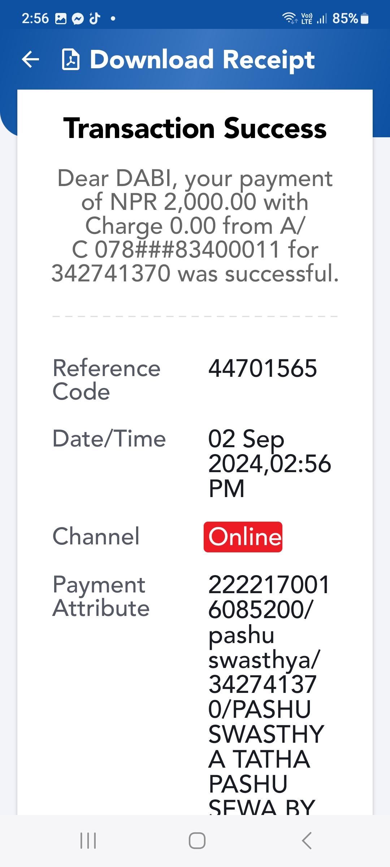Tap the Download Receipt label
The image size is (390, 867).
tap(202, 60)
